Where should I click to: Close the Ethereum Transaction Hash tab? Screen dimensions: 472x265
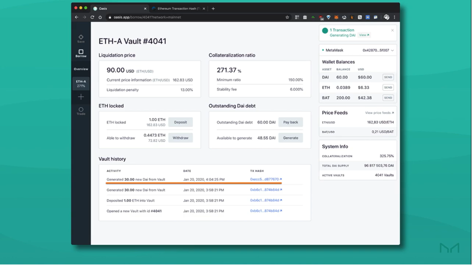point(204,9)
